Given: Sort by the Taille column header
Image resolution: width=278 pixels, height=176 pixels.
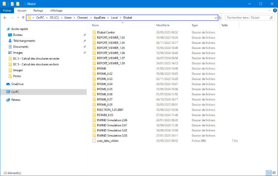Looking at the screenshot, I should 225,25.
